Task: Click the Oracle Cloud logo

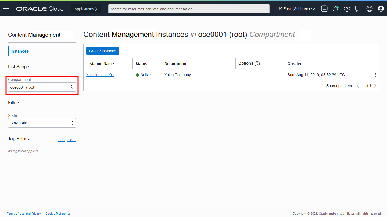Action: [40, 9]
